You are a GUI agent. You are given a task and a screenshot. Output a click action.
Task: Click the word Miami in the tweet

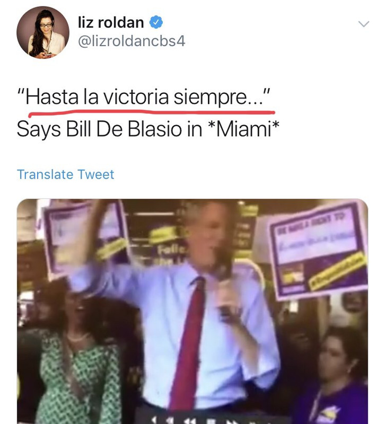pos(243,128)
